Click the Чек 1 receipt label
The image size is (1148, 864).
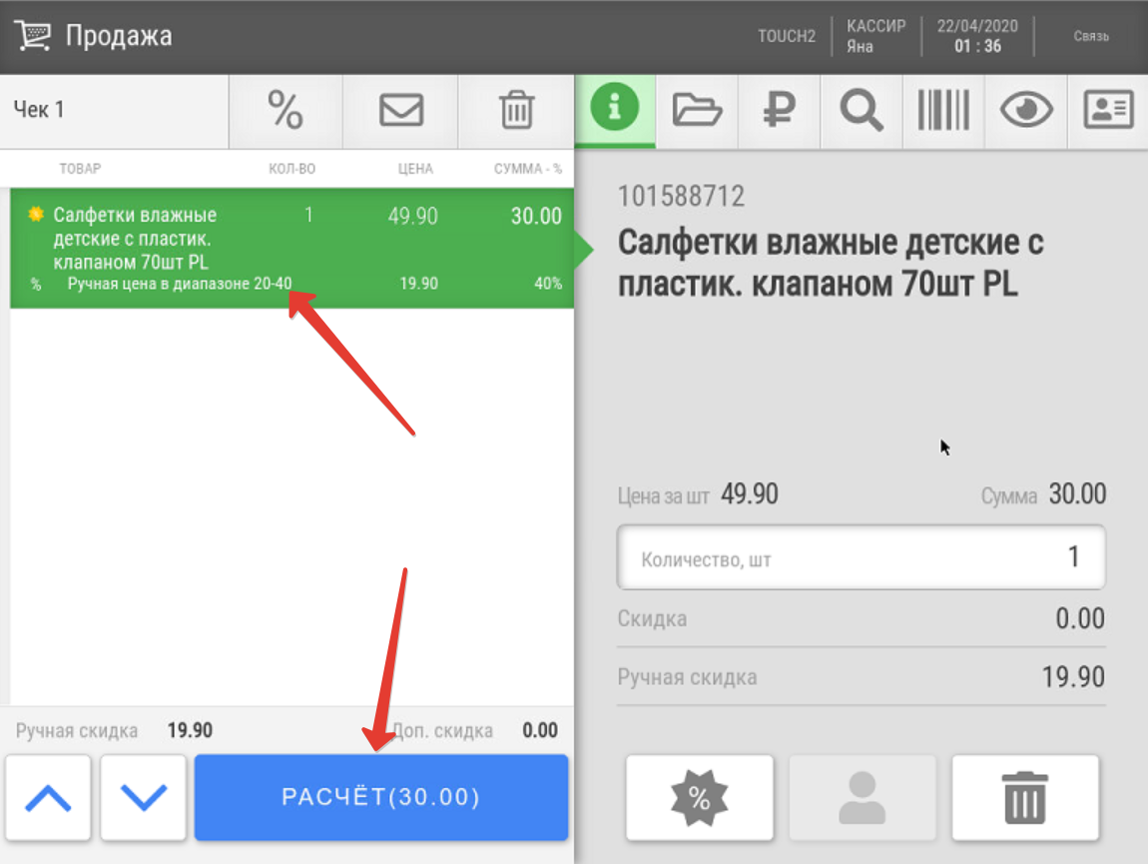pos(39,110)
